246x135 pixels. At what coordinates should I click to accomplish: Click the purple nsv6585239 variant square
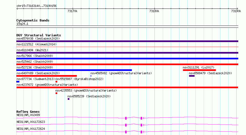coord(69,99)
